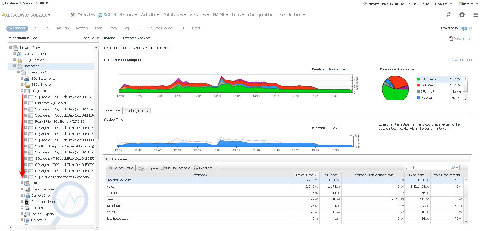
Task: Select the Workload pill filter
Action: [17, 28]
